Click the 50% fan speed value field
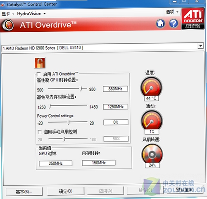Image resolution: width=207 pixels, height=199 pixels. 116,139
